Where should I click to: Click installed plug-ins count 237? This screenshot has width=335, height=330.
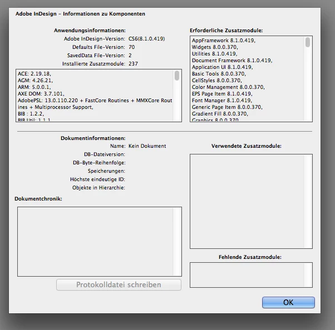[133, 63]
